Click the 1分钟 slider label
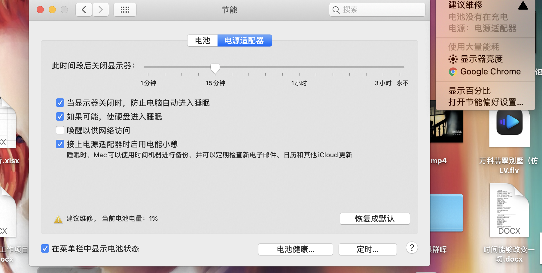The height and width of the screenshot is (273, 542). [x=148, y=83]
